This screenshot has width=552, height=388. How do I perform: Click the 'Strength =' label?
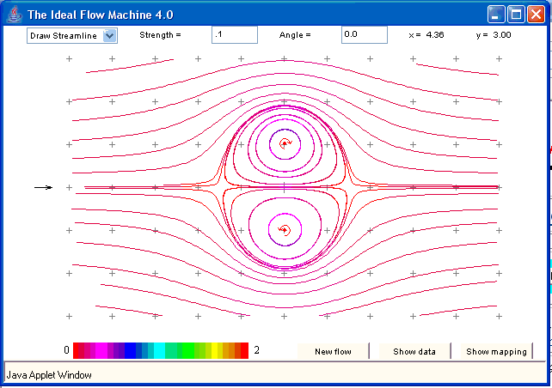tap(160, 35)
